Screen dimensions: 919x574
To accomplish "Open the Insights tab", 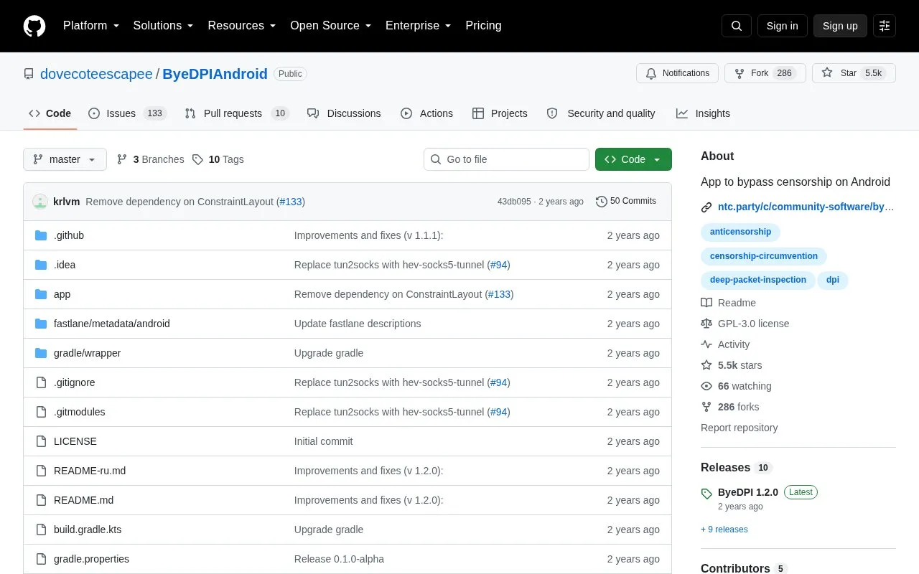I will click(703, 113).
